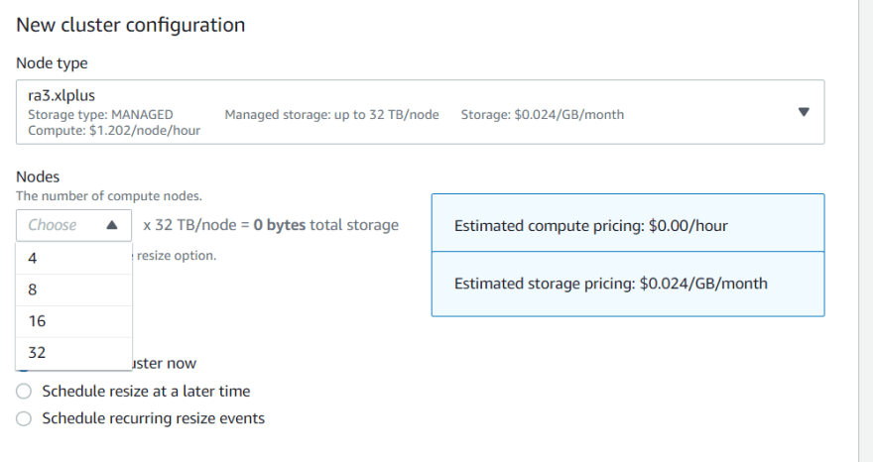
Task: Click the '0 bytes total storage' text
Action: [x=325, y=225]
